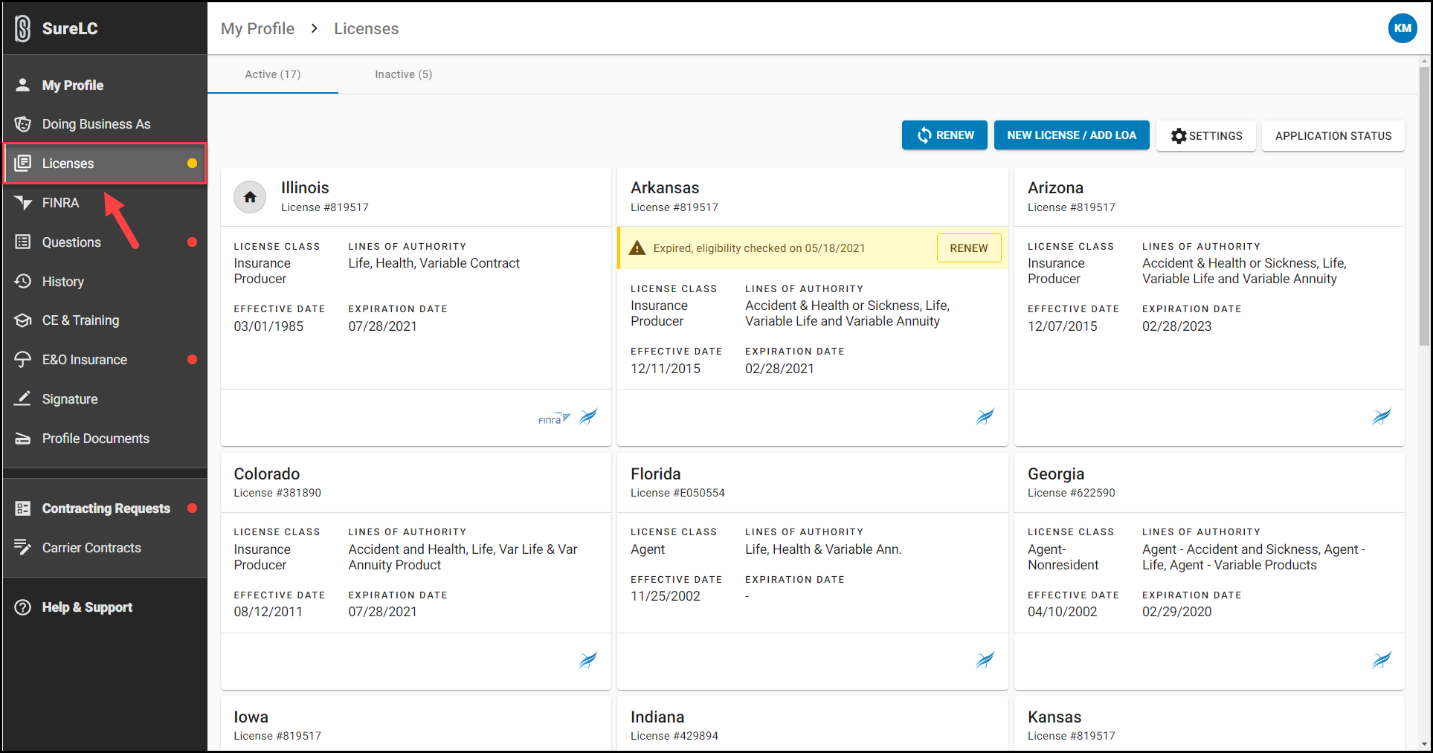1433x753 pixels.
Task: Open CE & Training section
Action: click(105, 320)
